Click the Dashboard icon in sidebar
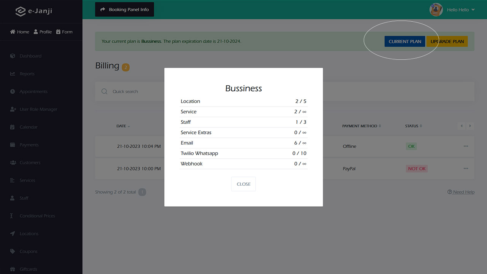This screenshot has width=487, height=274. 13,56
